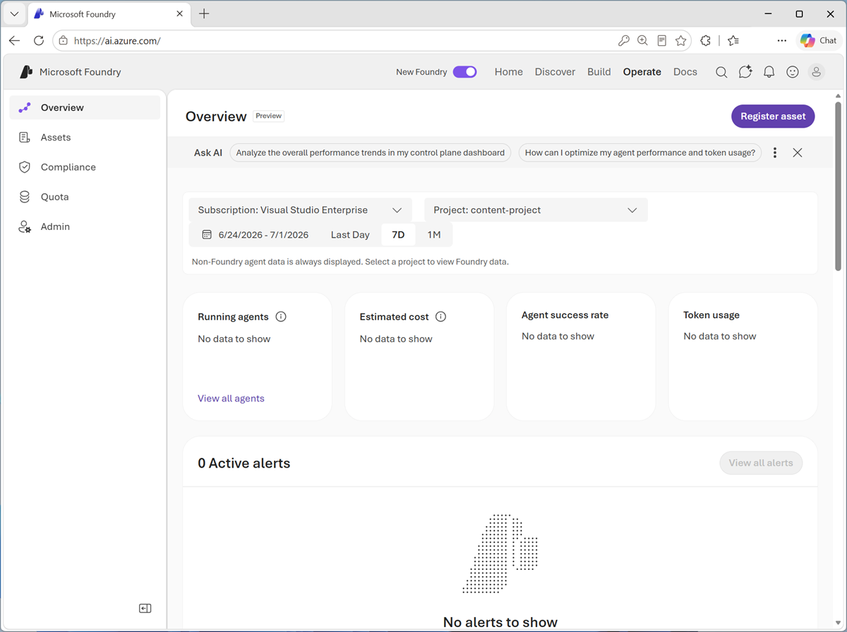Collapse the sidebar with the panel icon
847x632 pixels.
(145, 608)
